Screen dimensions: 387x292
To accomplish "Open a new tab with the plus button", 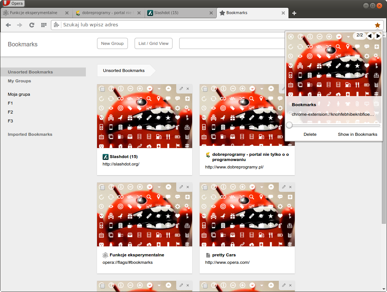I will pos(294,13).
